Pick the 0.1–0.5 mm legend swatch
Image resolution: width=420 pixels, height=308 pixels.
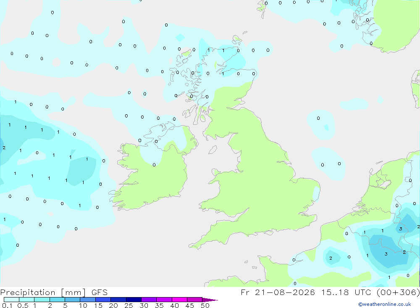(x=11, y=300)
